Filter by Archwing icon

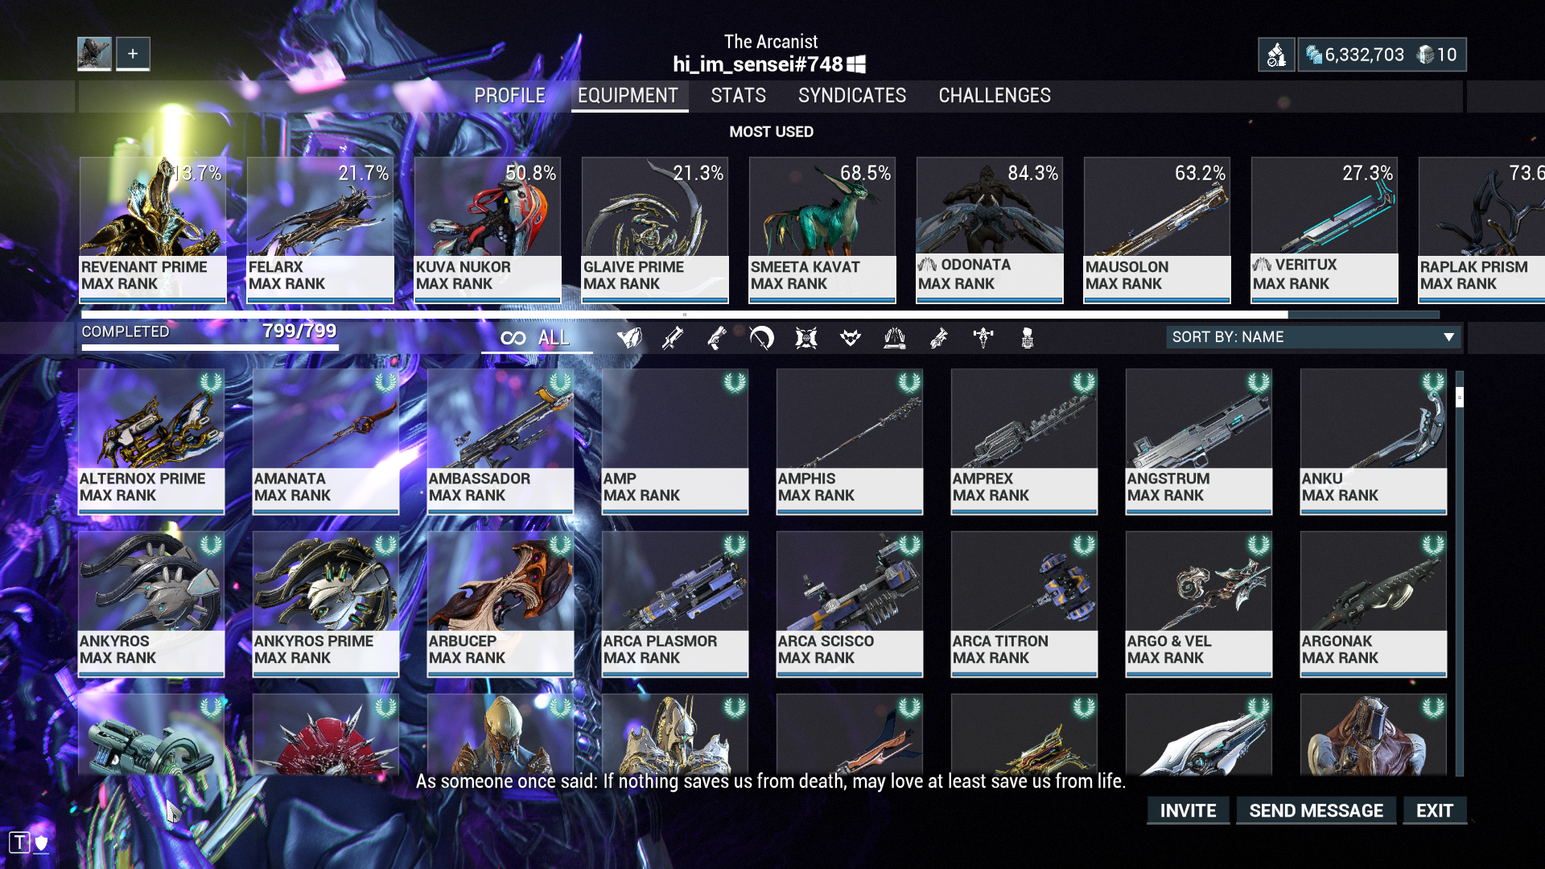pyautogui.click(x=895, y=338)
